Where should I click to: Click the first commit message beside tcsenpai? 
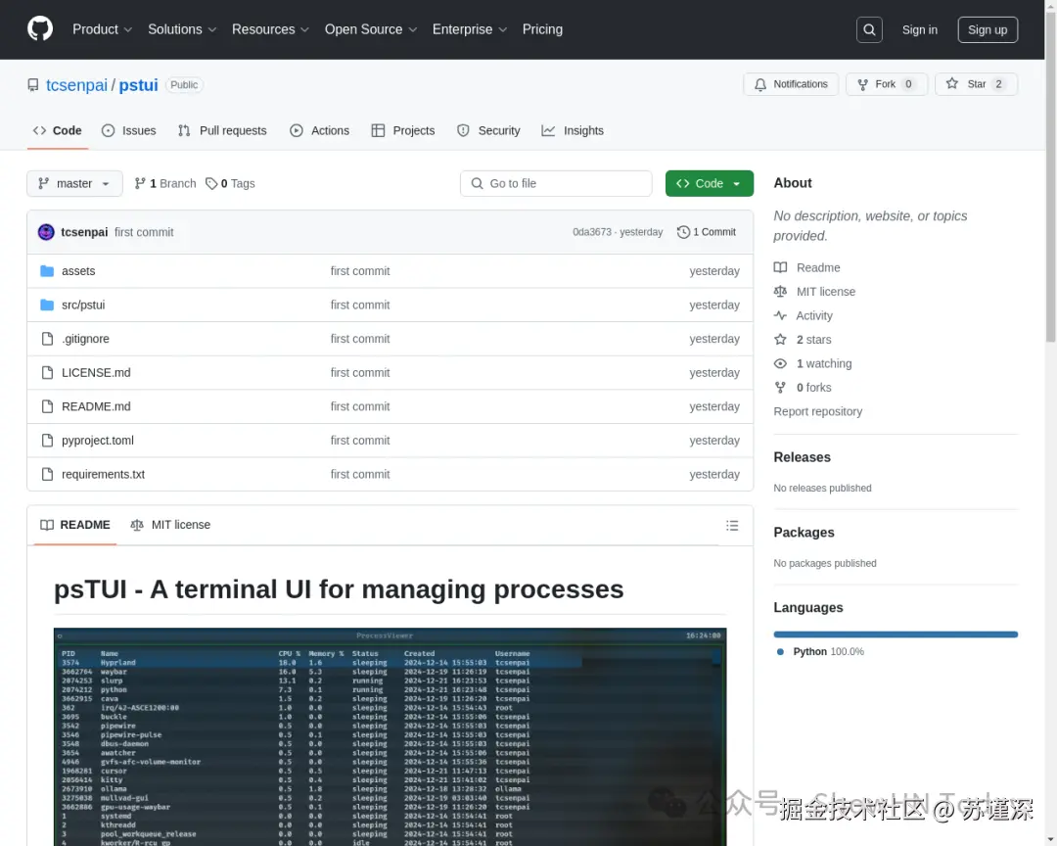144,232
